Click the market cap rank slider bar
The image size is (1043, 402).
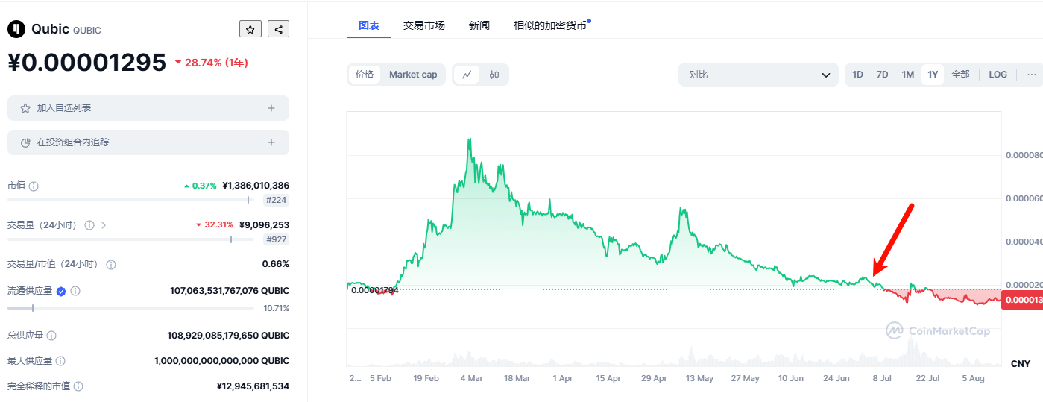(130, 200)
